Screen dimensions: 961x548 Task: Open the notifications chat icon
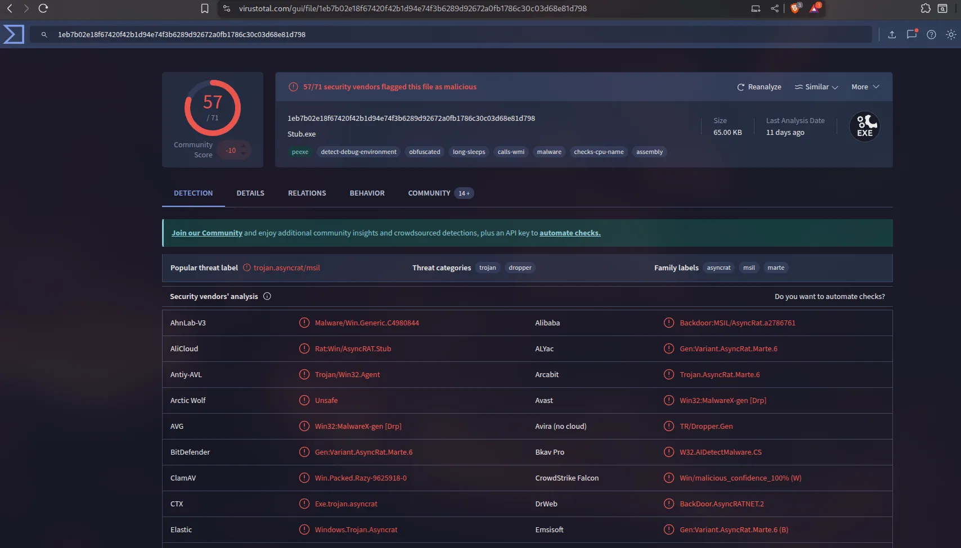911,35
